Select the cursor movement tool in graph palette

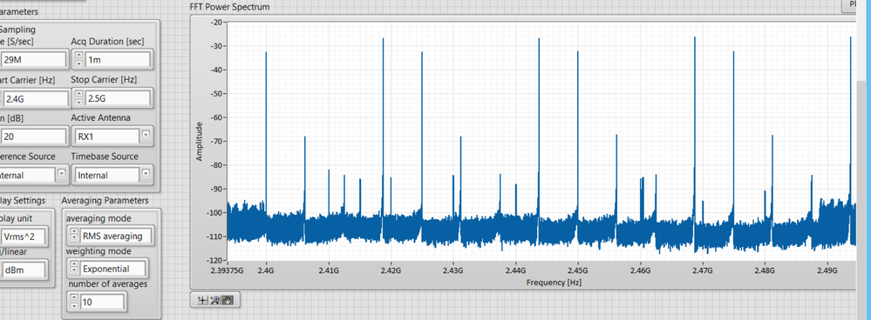(203, 300)
